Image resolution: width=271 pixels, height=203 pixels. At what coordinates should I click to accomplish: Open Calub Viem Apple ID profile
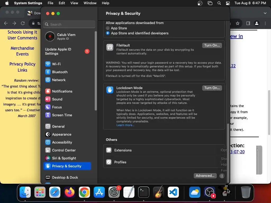coord(67,36)
